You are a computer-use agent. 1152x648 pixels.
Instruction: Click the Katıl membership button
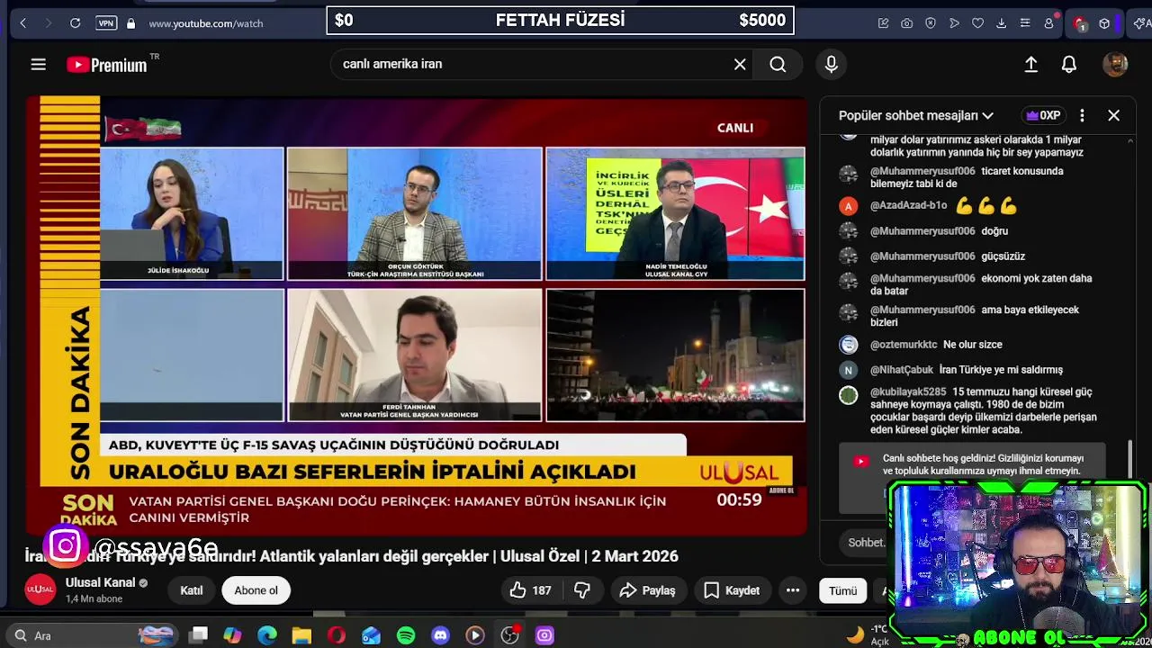click(x=192, y=590)
